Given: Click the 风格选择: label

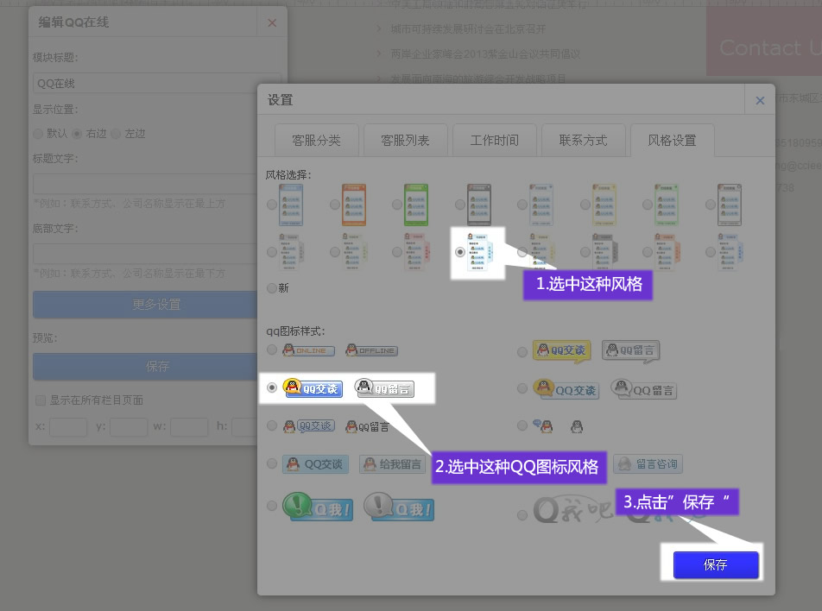Looking at the screenshot, I should coord(288,175).
